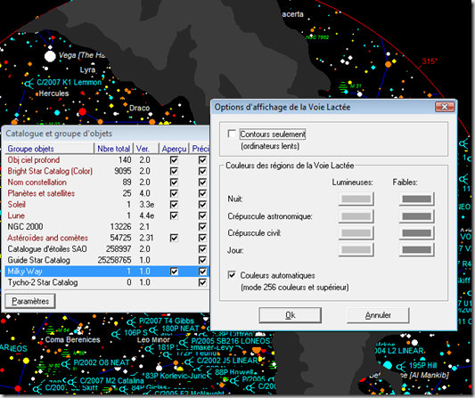
Task: Click the Lyra constellation label
Action: (88, 70)
